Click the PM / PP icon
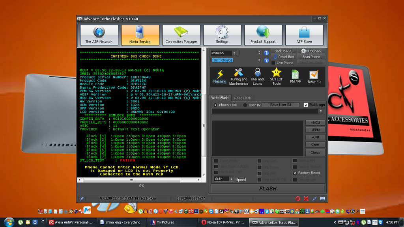 click(295, 76)
